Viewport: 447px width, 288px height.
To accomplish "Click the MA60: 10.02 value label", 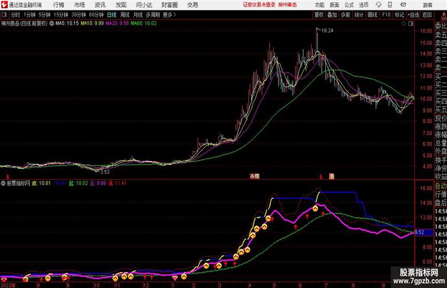I will (x=144, y=24).
